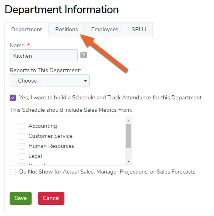Enable Do Not Show for Actual Sales
The width and height of the screenshot is (214, 216).
point(13,172)
